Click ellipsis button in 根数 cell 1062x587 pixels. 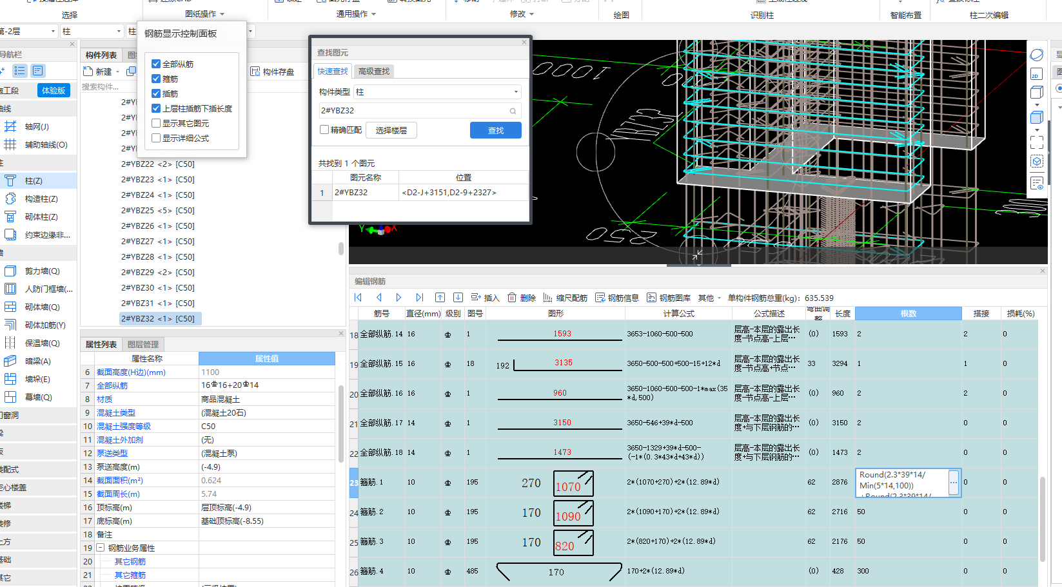[x=953, y=483]
